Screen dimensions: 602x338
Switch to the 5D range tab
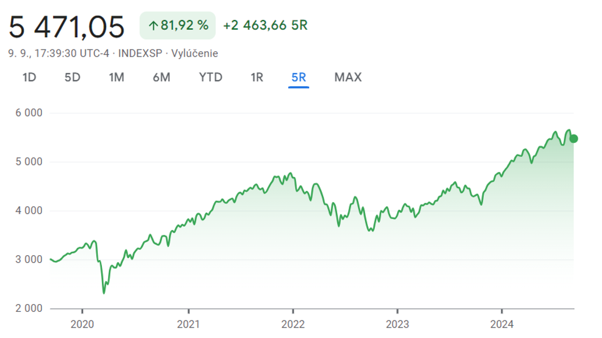[72, 77]
